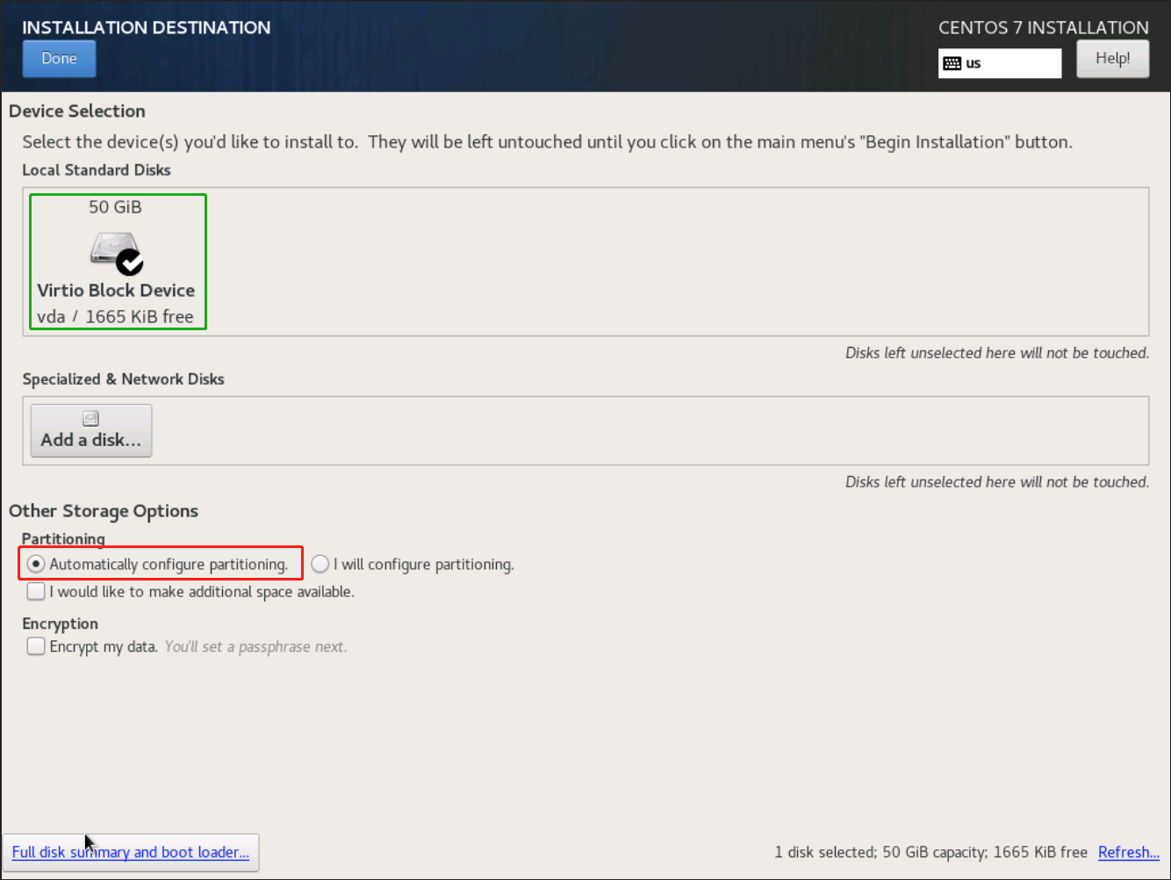Enable make additional space available checkbox
The height and width of the screenshot is (880, 1171).
click(x=36, y=591)
